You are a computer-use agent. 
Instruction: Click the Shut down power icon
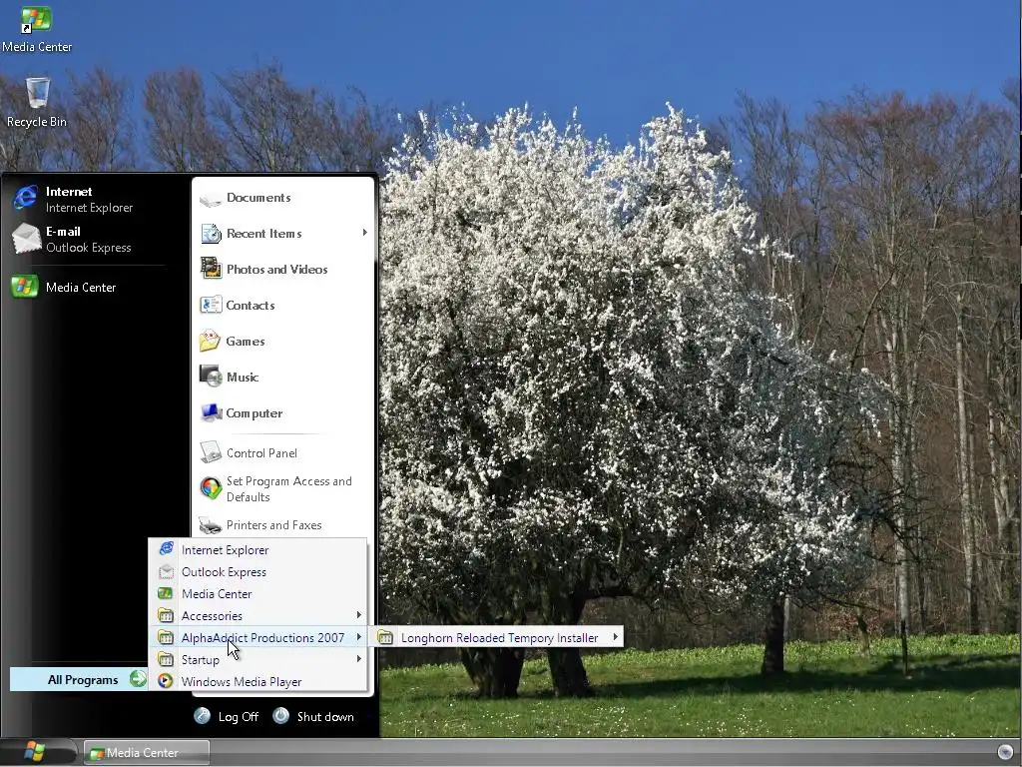tap(280, 715)
